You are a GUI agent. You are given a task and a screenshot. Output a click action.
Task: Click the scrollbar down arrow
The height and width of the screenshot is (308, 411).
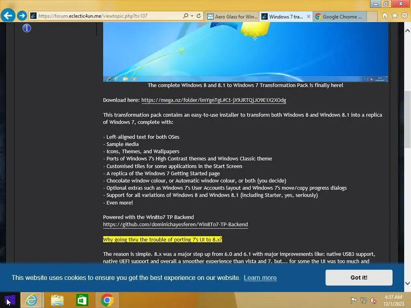click(407, 283)
